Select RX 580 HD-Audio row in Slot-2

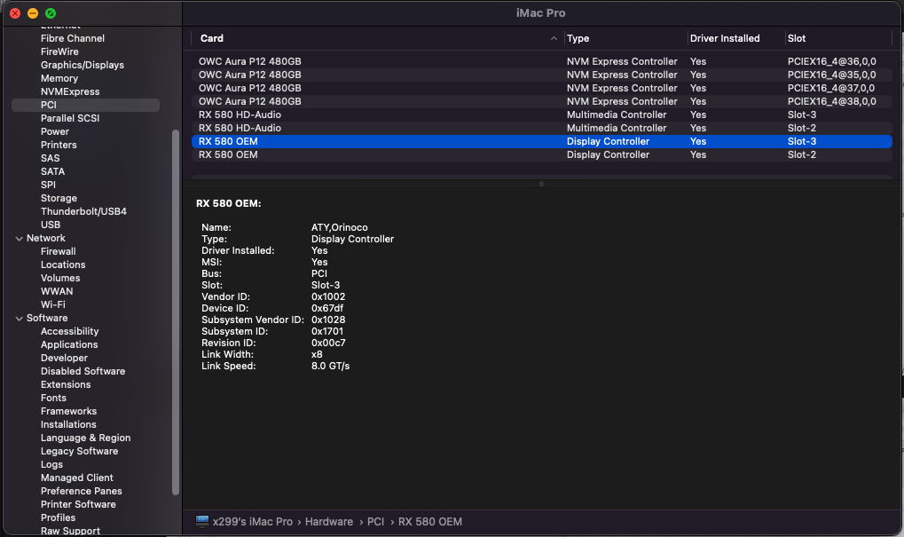[542, 128]
